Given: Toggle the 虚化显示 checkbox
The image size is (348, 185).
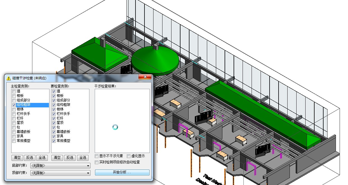Looking at the screenshot, I should (129, 156).
